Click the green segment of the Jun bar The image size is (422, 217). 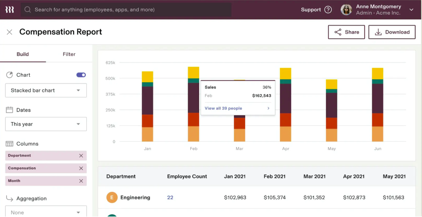click(x=378, y=82)
